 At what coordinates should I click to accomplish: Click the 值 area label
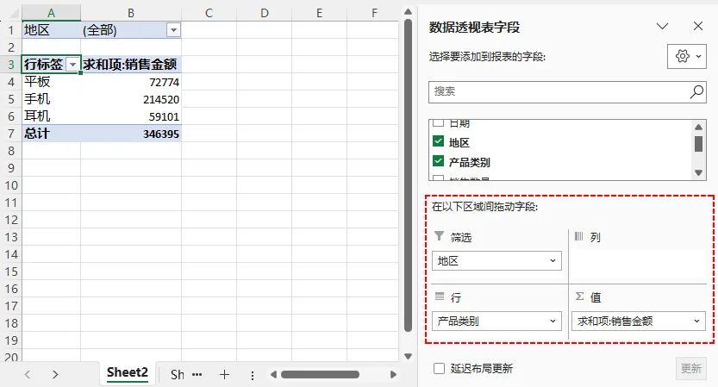(596, 297)
